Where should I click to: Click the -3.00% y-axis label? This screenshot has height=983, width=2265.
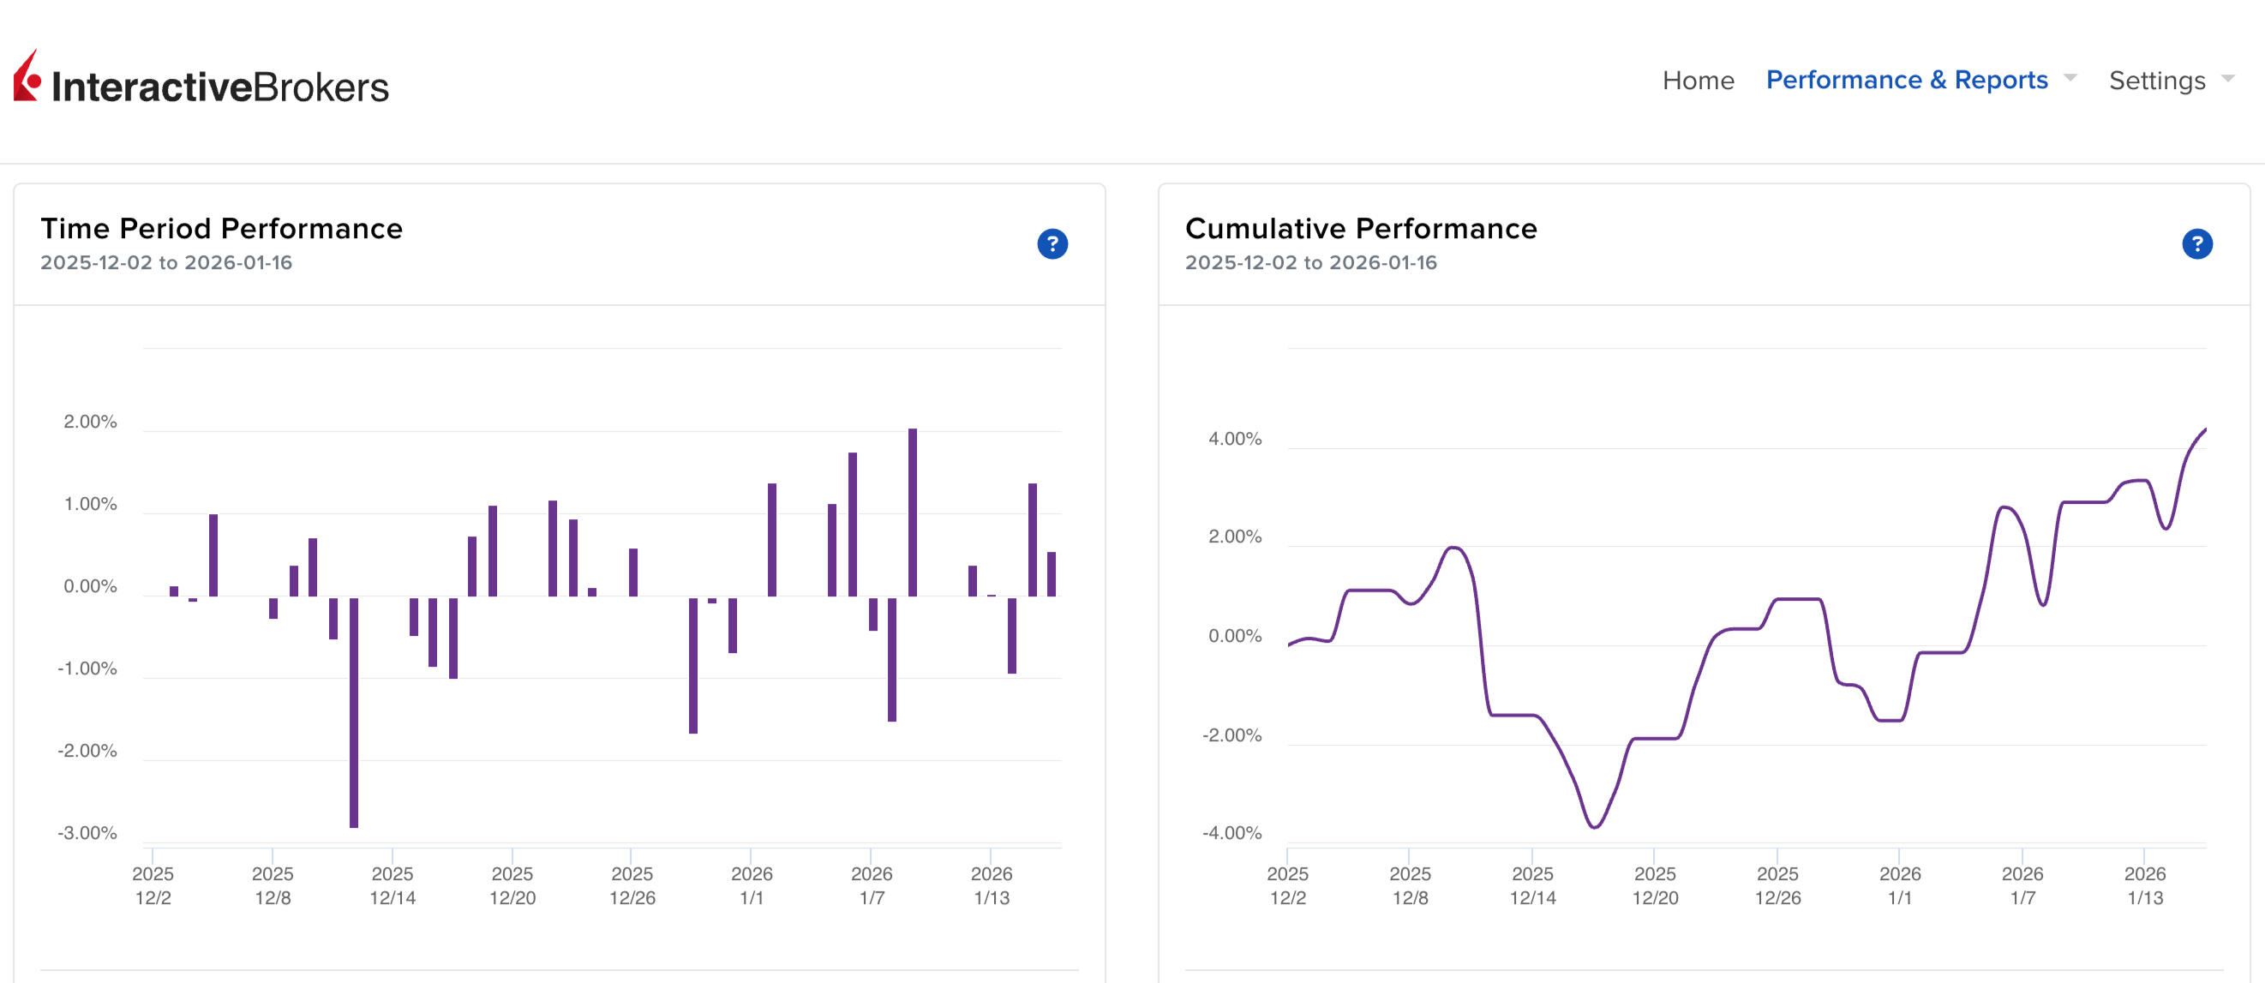click(87, 833)
